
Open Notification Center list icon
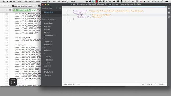(167, 1)
